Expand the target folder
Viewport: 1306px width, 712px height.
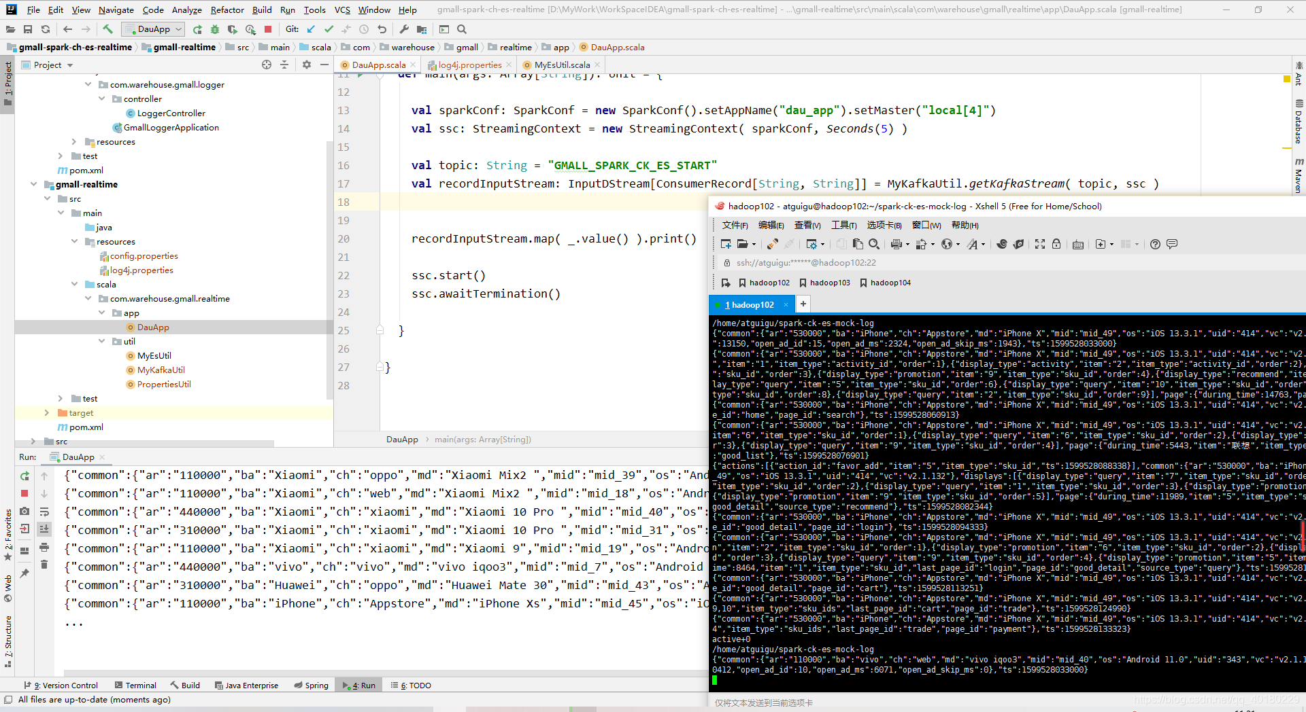[47, 412]
